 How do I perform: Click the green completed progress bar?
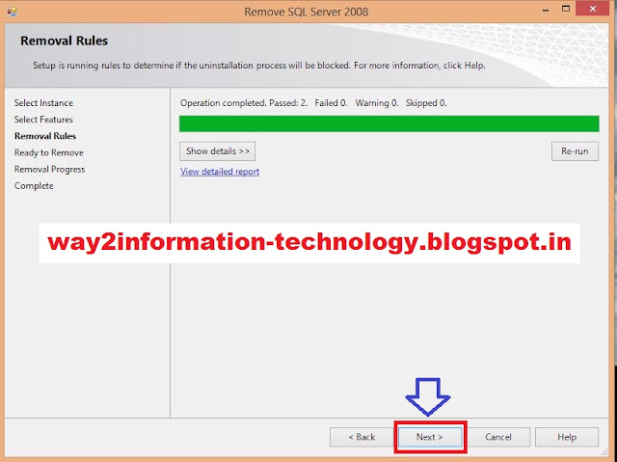[389, 123]
